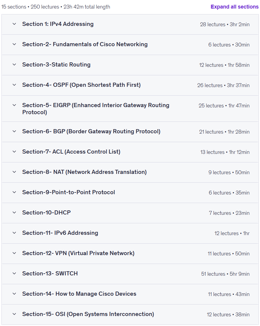Image resolution: width=260 pixels, height=326 pixels.
Task: Click the chevron next to Section-3-Static Routing
Action: pos(14,65)
